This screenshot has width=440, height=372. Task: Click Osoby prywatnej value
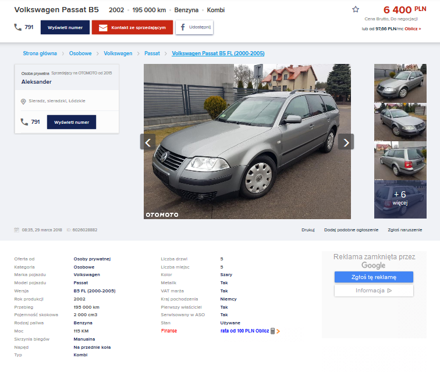click(92, 259)
